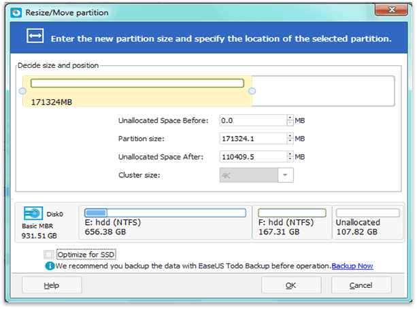Click the Partition size input field

[253, 139]
